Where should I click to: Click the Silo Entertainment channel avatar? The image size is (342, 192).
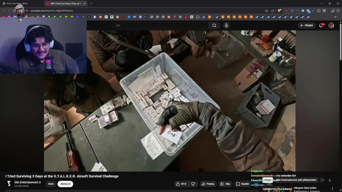click(9, 184)
